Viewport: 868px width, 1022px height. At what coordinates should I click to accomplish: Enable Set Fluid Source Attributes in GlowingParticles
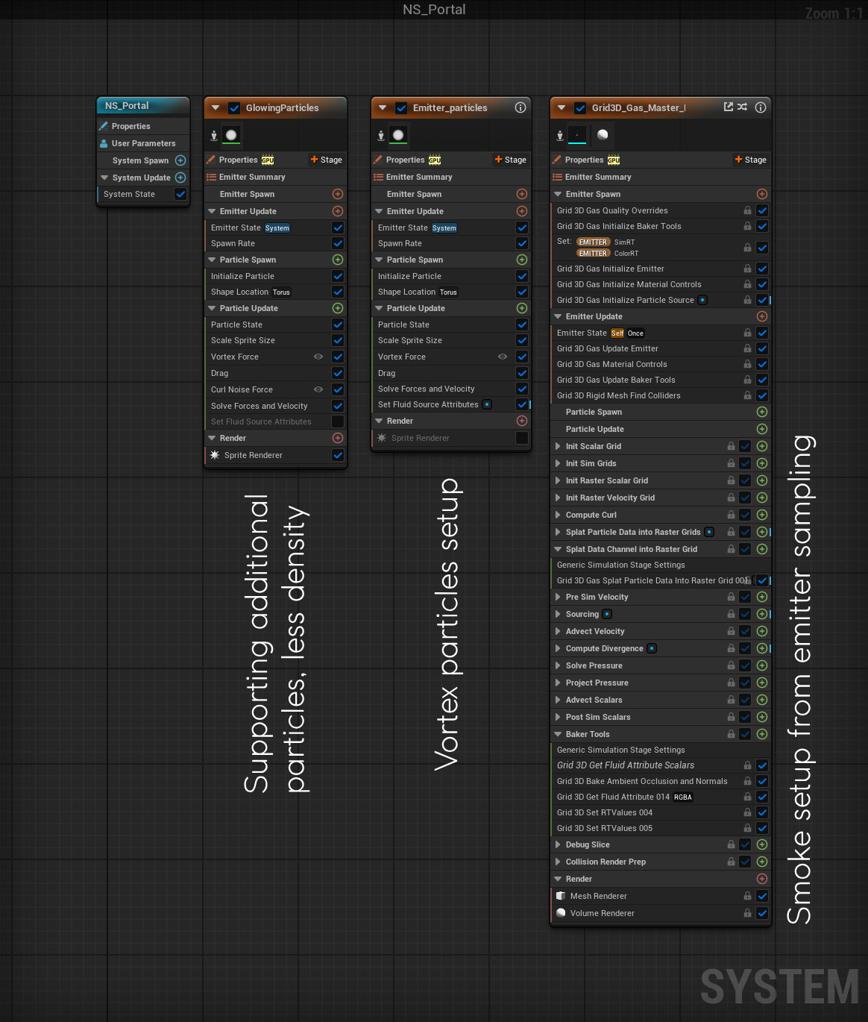(338, 421)
